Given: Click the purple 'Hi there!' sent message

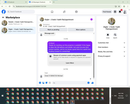Looking at the screenshot, I should (70, 47).
